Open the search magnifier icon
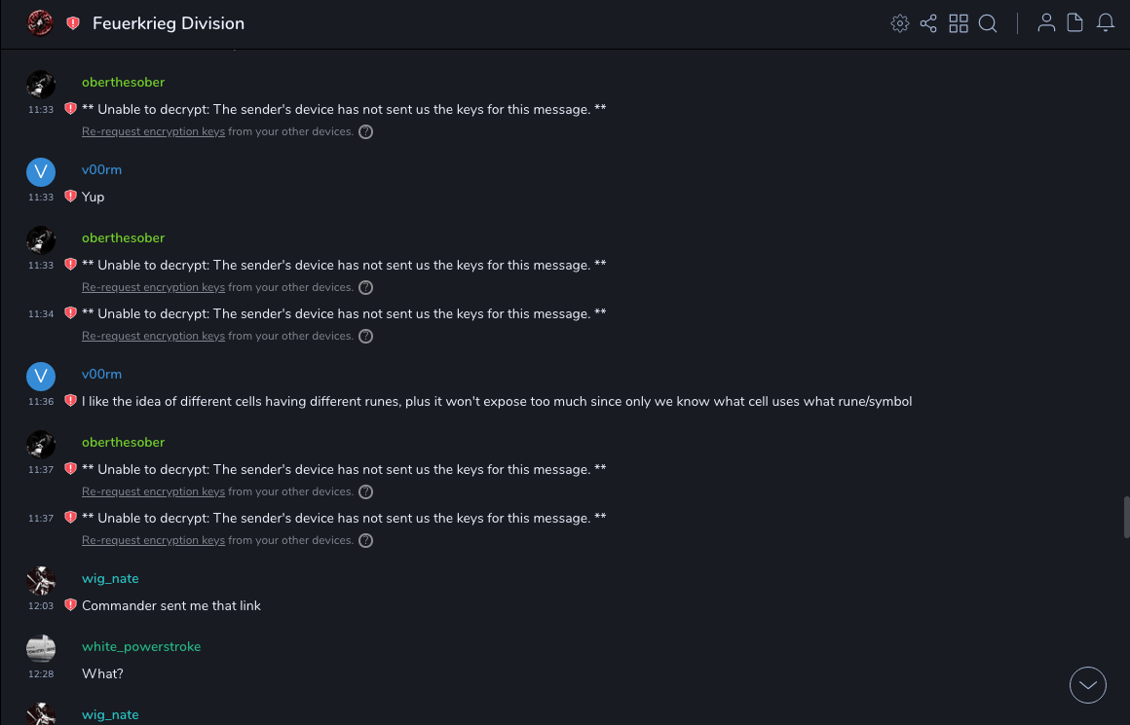Image resolution: width=1130 pixels, height=725 pixels. tap(988, 23)
